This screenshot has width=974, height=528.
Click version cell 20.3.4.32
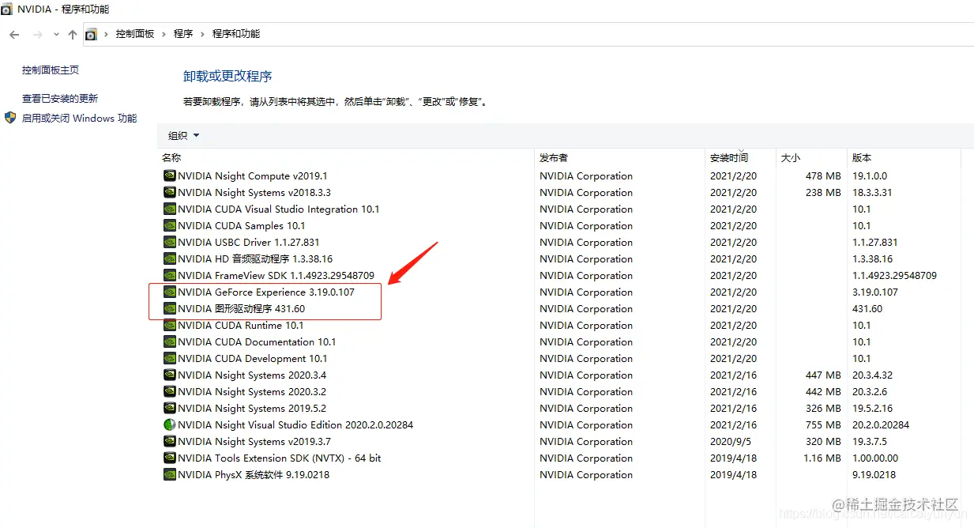pos(873,375)
